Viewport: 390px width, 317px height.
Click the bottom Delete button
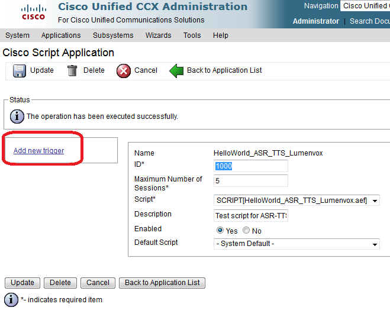[x=60, y=283]
